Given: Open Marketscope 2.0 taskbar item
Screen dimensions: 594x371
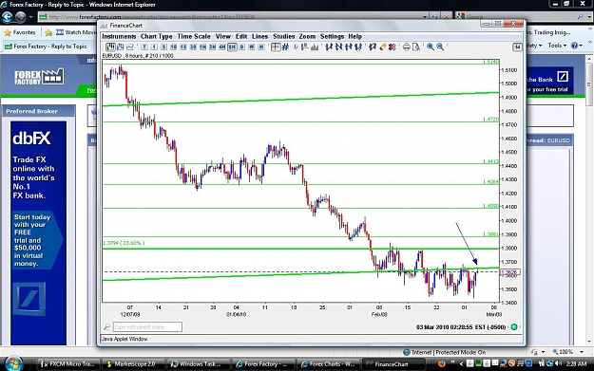Looking at the screenshot, I should (x=134, y=364).
